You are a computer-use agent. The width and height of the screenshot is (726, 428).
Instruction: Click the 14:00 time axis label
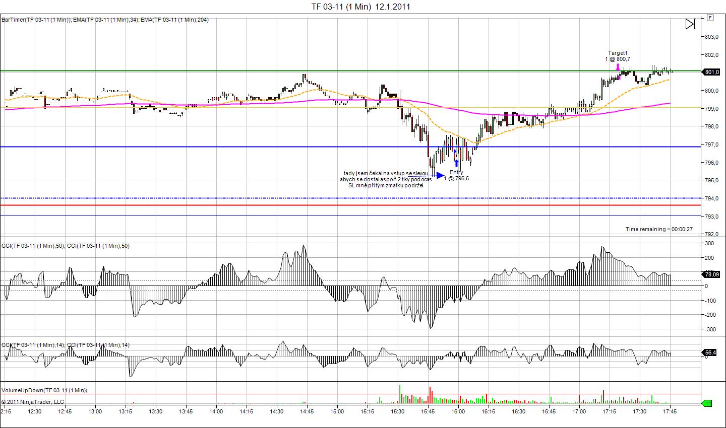216,411
